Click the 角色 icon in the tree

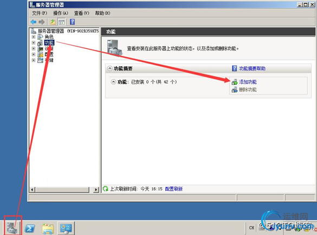(40, 37)
